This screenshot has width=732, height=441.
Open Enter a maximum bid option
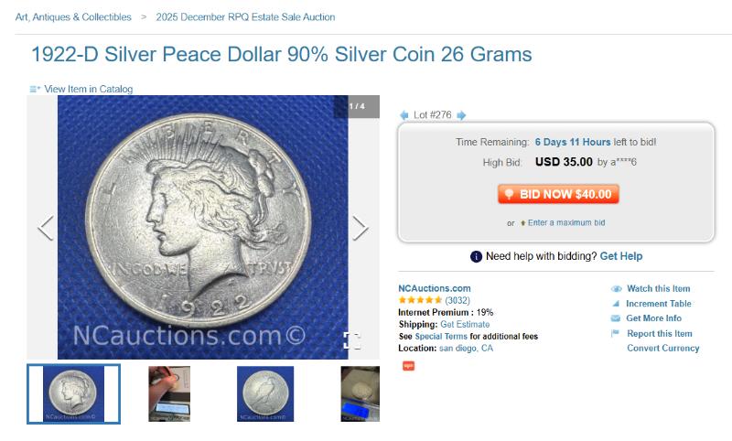[566, 222]
